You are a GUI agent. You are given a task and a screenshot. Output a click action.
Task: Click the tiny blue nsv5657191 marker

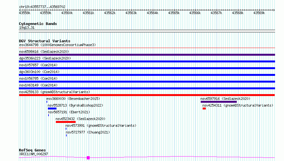(x=49, y=115)
